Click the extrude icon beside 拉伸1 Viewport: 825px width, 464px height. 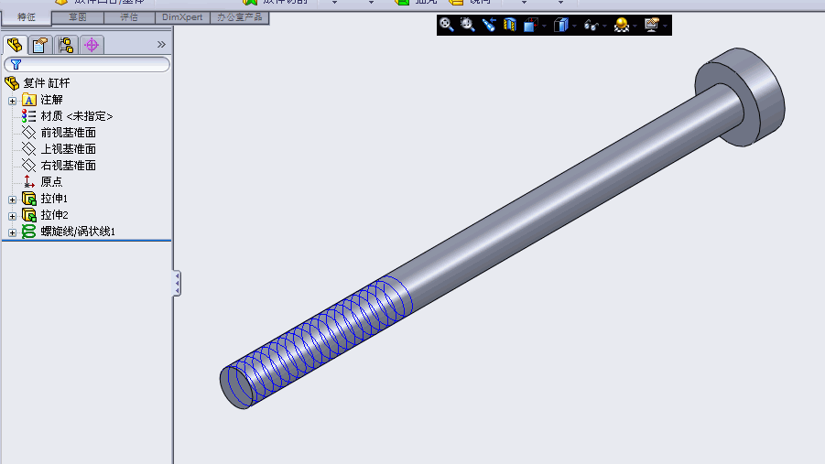click(x=29, y=199)
